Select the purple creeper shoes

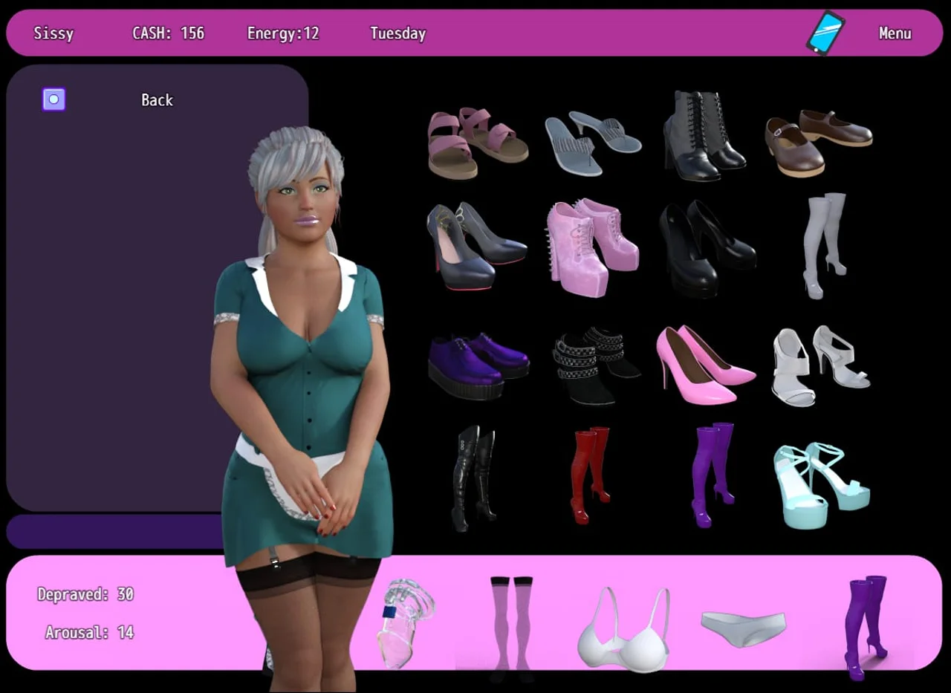478,365
